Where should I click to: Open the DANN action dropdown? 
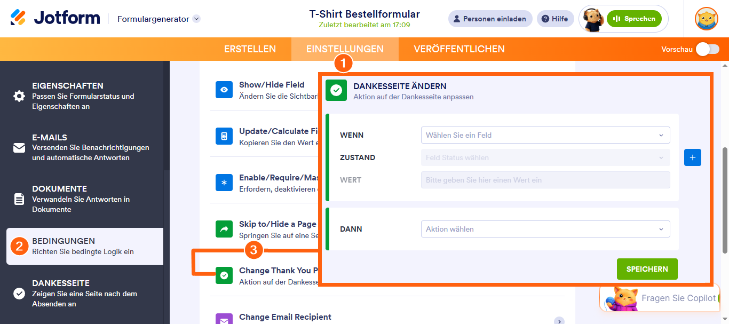(x=545, y=229)
